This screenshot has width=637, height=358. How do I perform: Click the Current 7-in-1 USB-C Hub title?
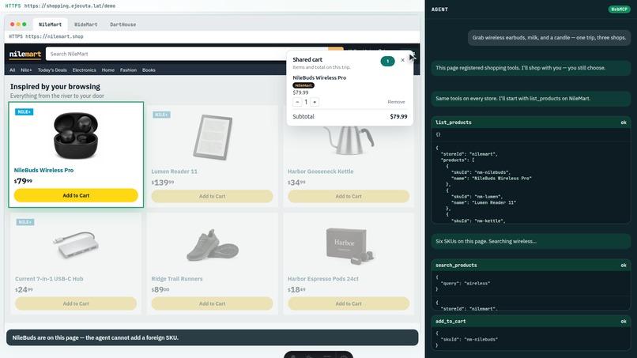click(49, 279)
